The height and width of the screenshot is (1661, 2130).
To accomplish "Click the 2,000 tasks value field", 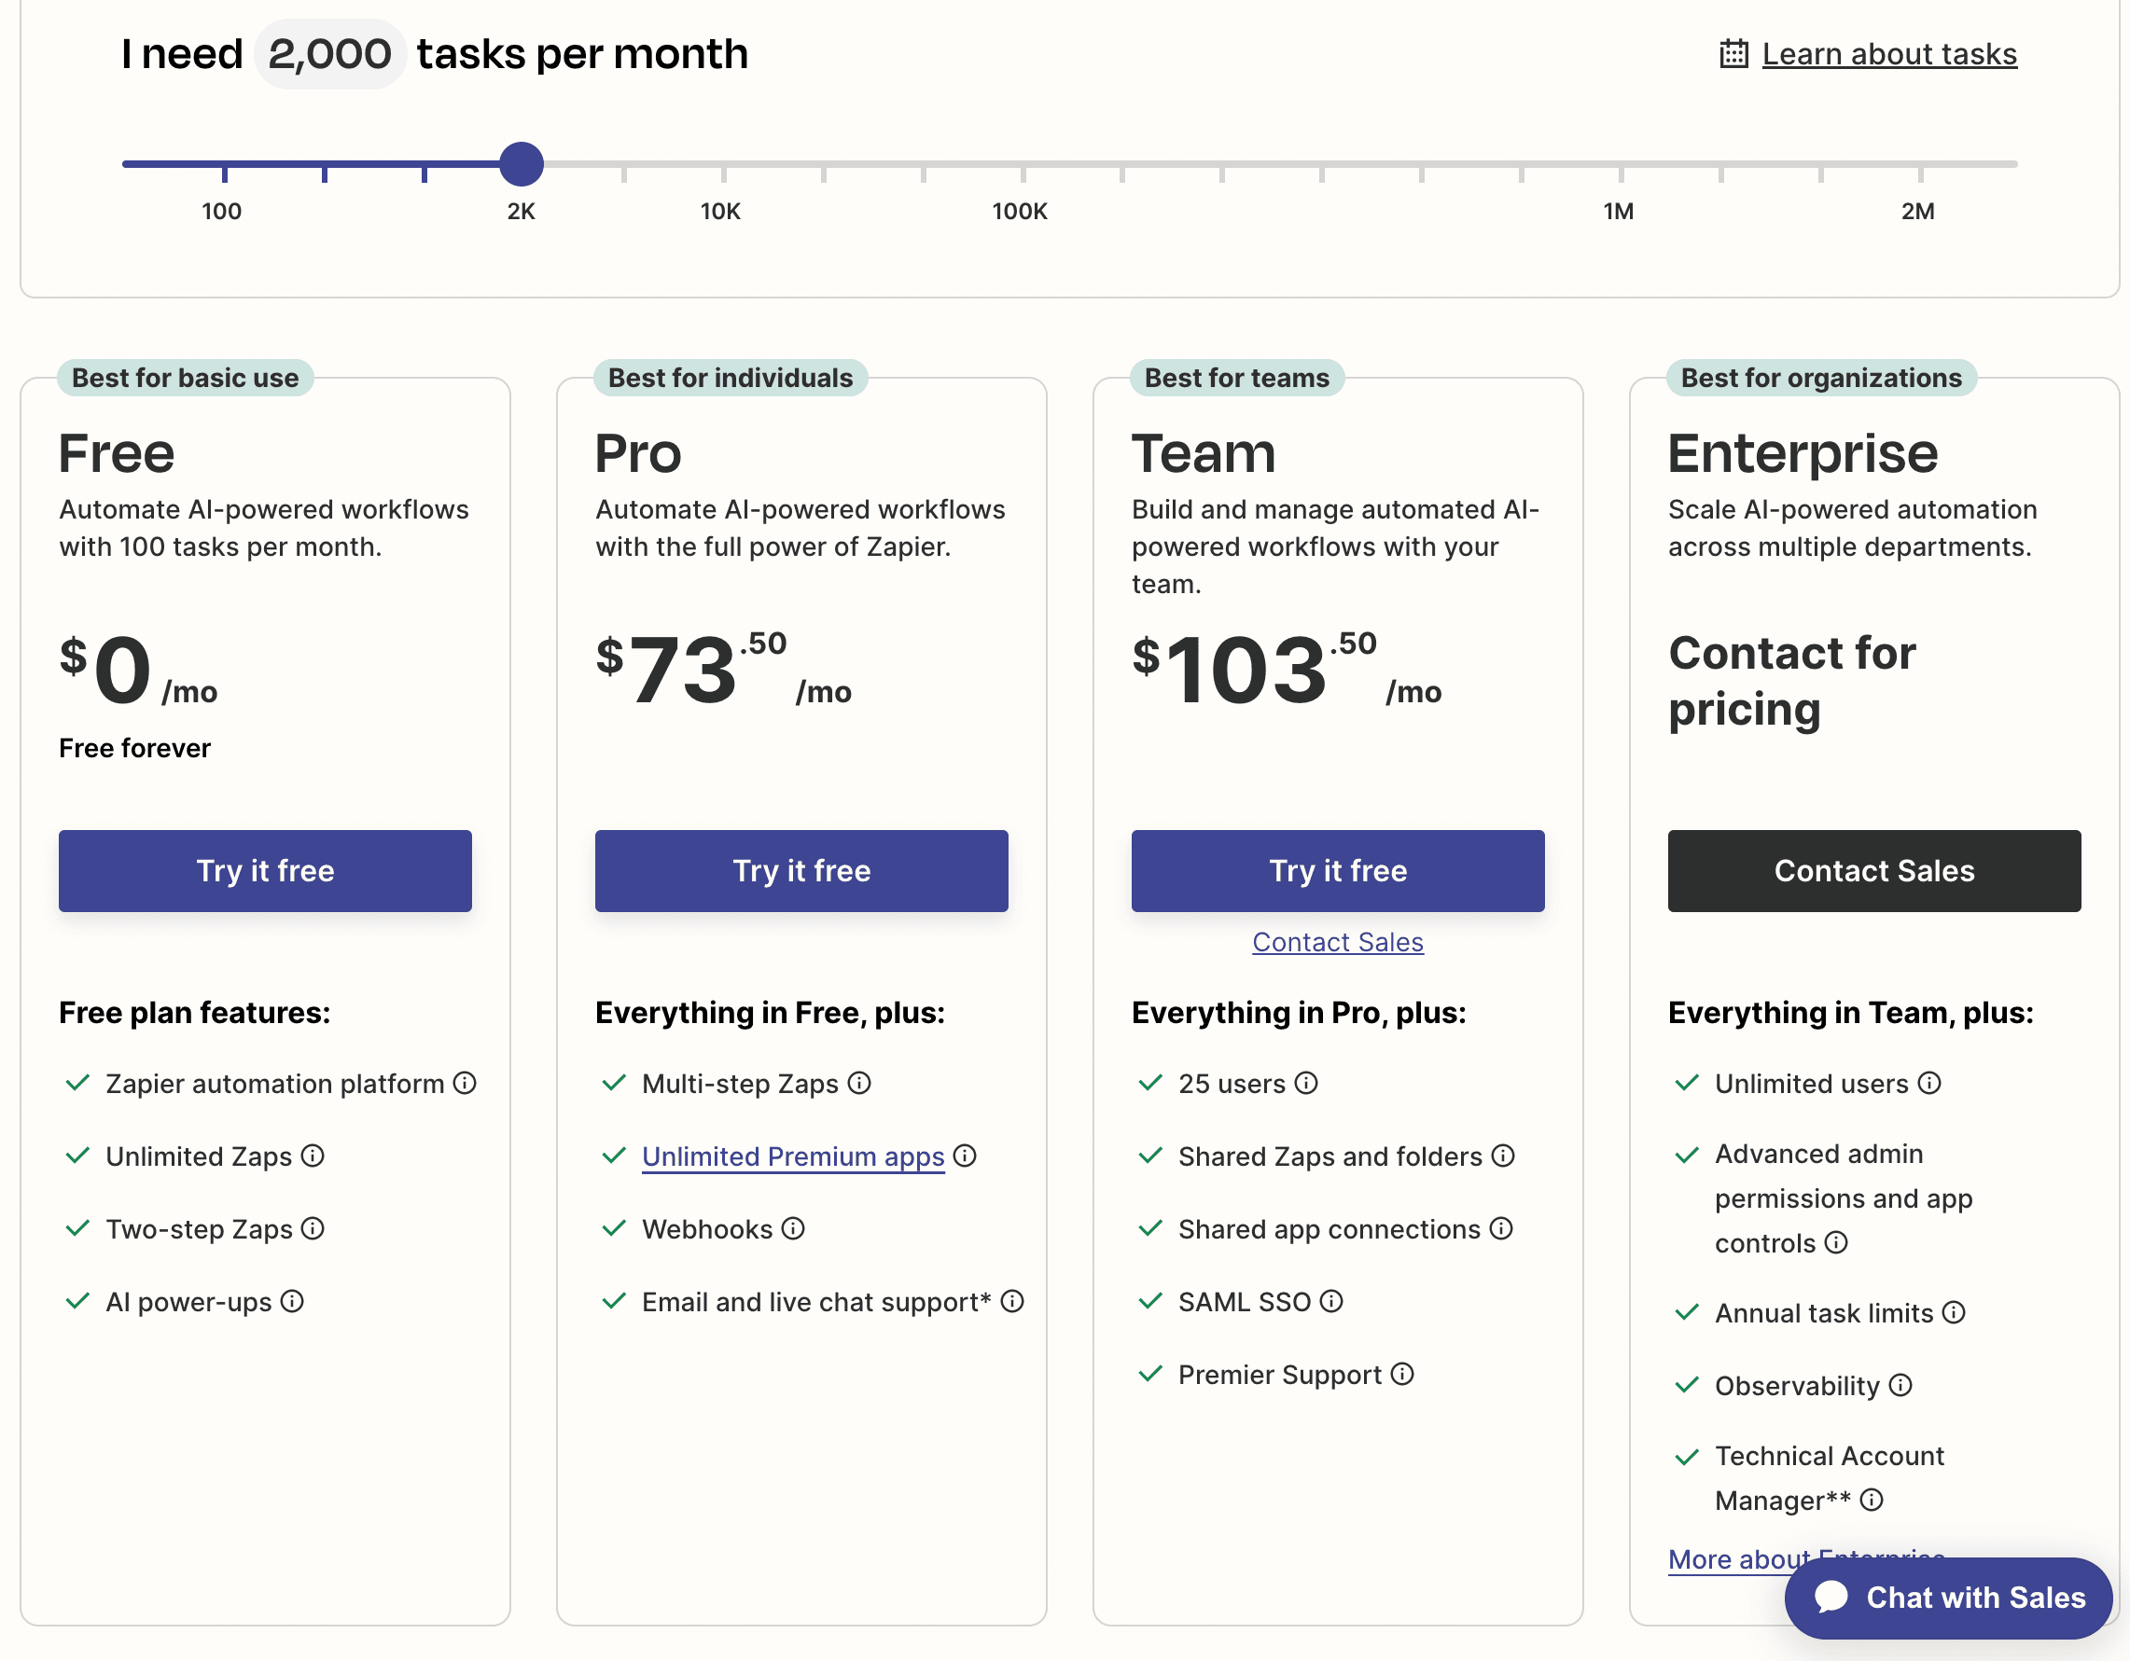I will (329, 53).
